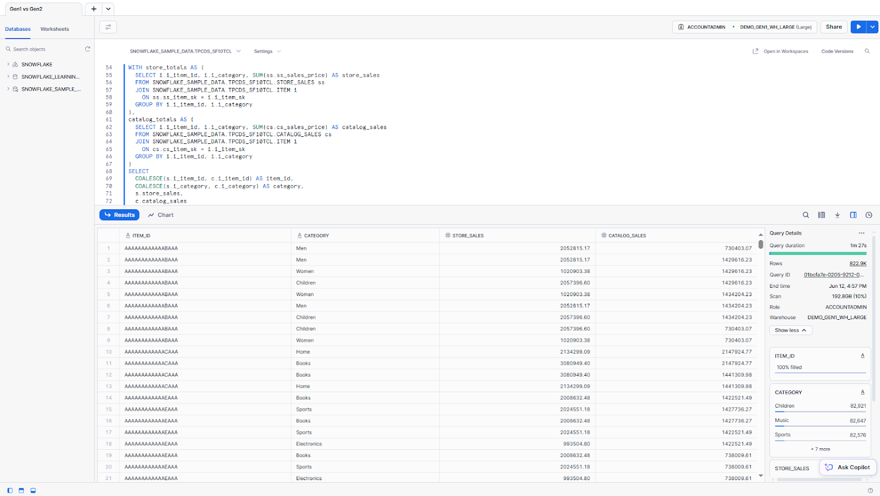Run the query with the play button
This screenshot has width=880, height=496.
858,27
